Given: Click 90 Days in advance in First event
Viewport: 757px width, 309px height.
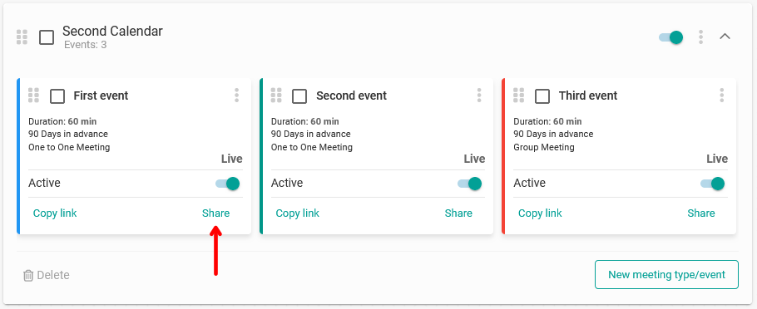Looking at the screenshot, I should 68,134.
